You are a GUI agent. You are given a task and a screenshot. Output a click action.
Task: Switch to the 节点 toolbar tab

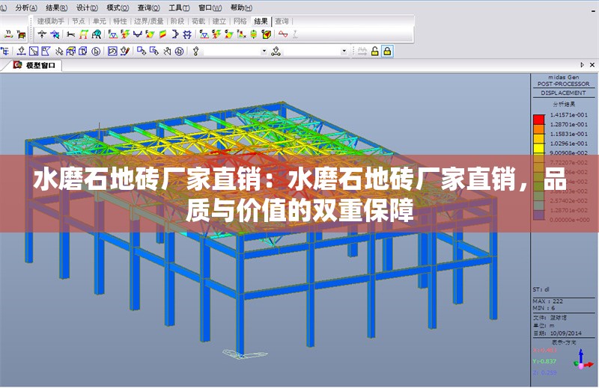coord(79,22)
